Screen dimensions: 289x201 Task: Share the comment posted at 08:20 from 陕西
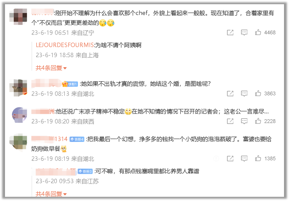click(230, 121)
